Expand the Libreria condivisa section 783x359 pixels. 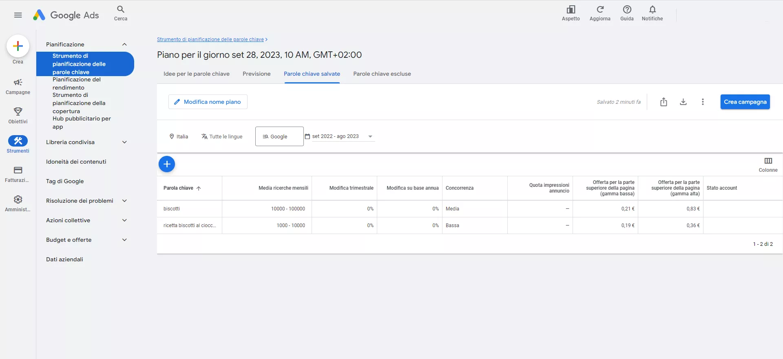pyautogui.click(x=125, y=142)
